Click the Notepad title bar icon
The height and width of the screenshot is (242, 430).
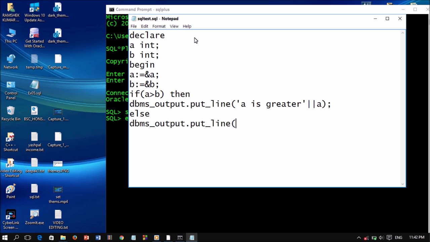(x=134, y=18)
